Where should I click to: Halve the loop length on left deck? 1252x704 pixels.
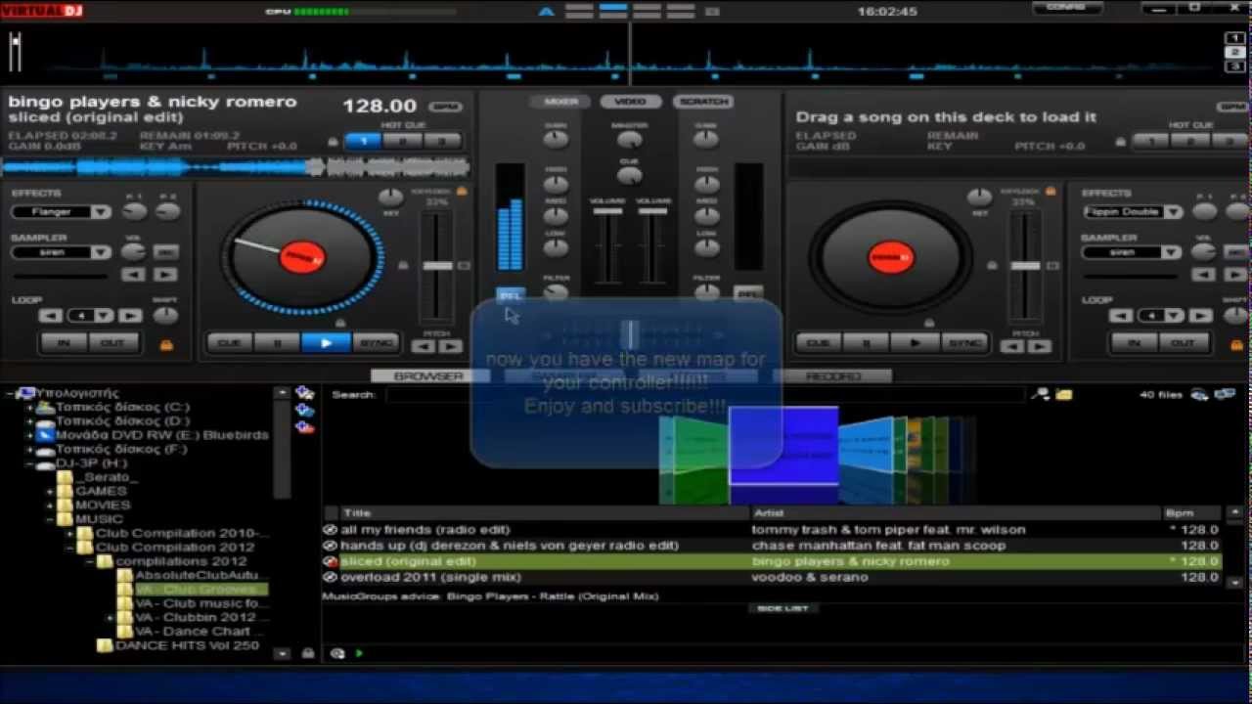(x=50, y=316)
